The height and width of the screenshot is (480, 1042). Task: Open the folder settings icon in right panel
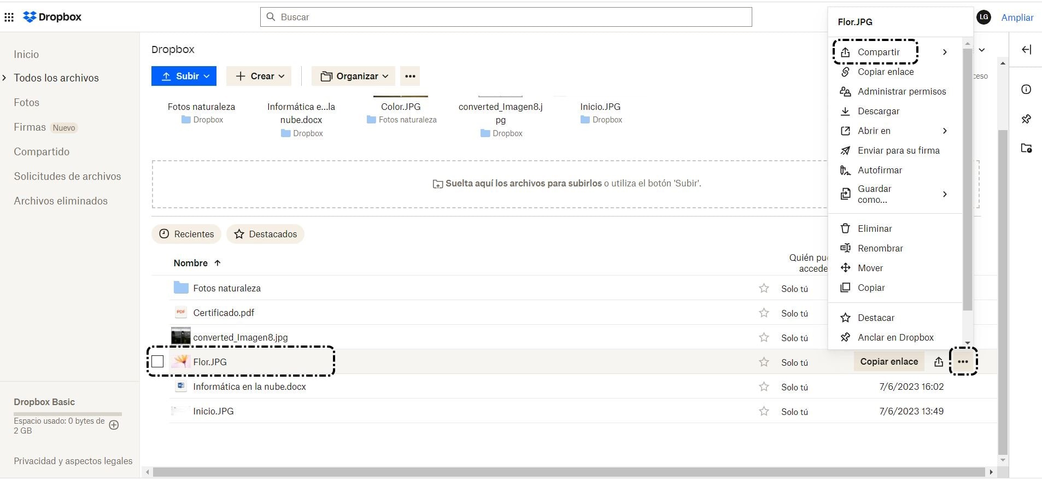click(1026, 148)
